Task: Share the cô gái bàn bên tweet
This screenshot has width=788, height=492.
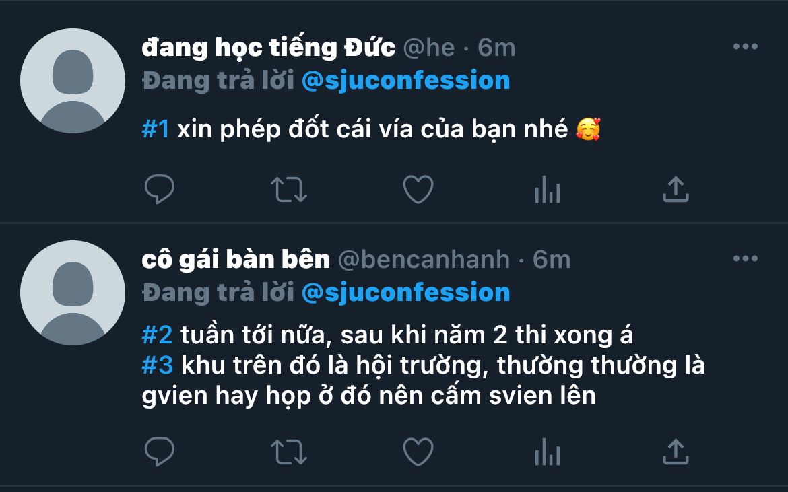Action: tap(676, 452)
